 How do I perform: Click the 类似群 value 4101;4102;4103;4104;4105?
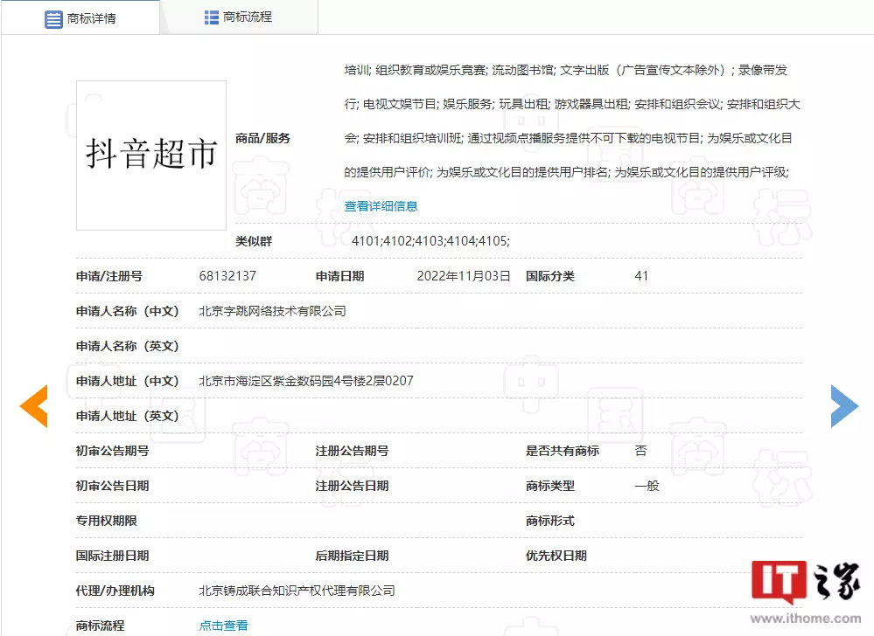point(431,241)
